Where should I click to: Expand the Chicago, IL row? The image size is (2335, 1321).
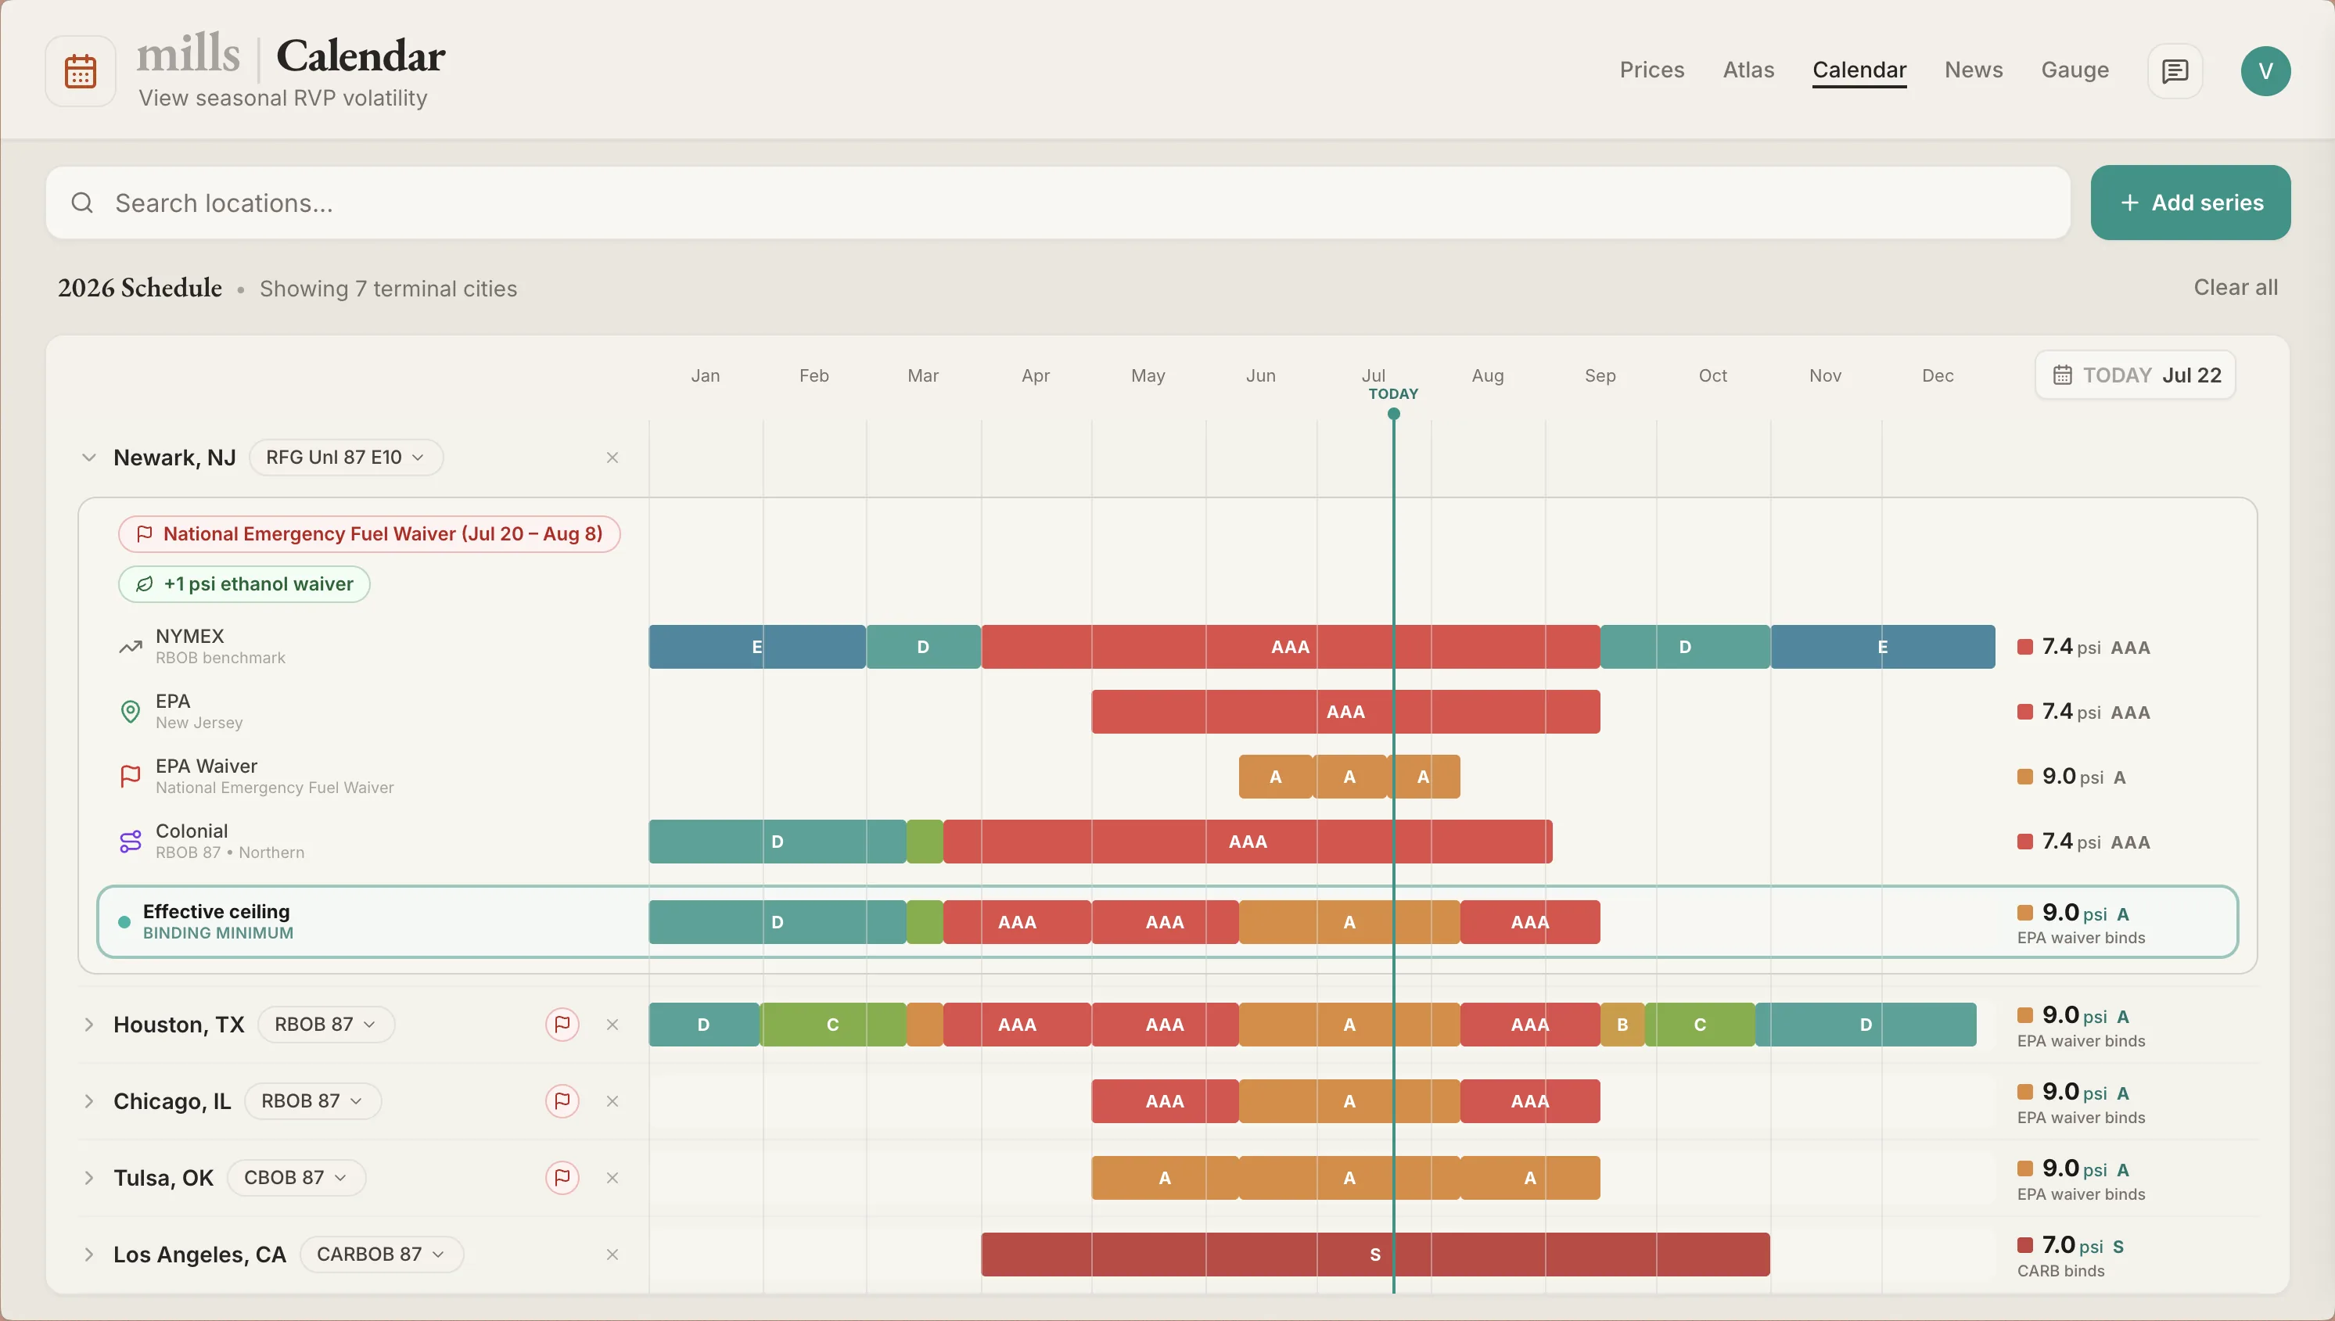[89, 1101]
